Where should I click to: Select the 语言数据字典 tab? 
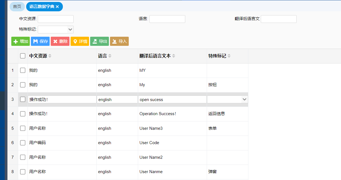(42, 7)
